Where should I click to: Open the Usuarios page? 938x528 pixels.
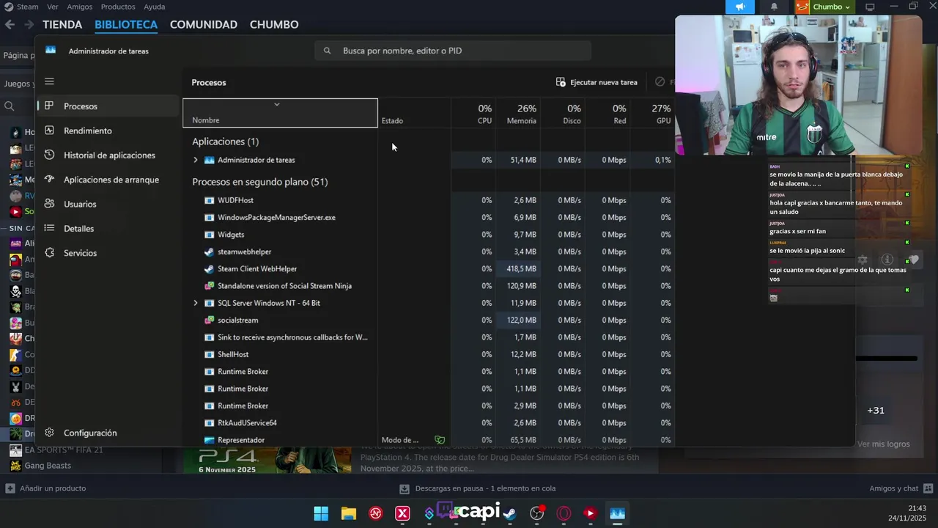click(109, 204)
